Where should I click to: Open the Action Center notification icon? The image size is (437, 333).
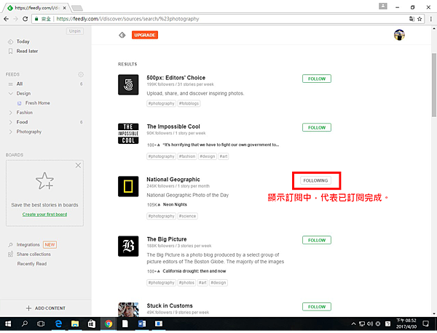[x=426, y=324]
